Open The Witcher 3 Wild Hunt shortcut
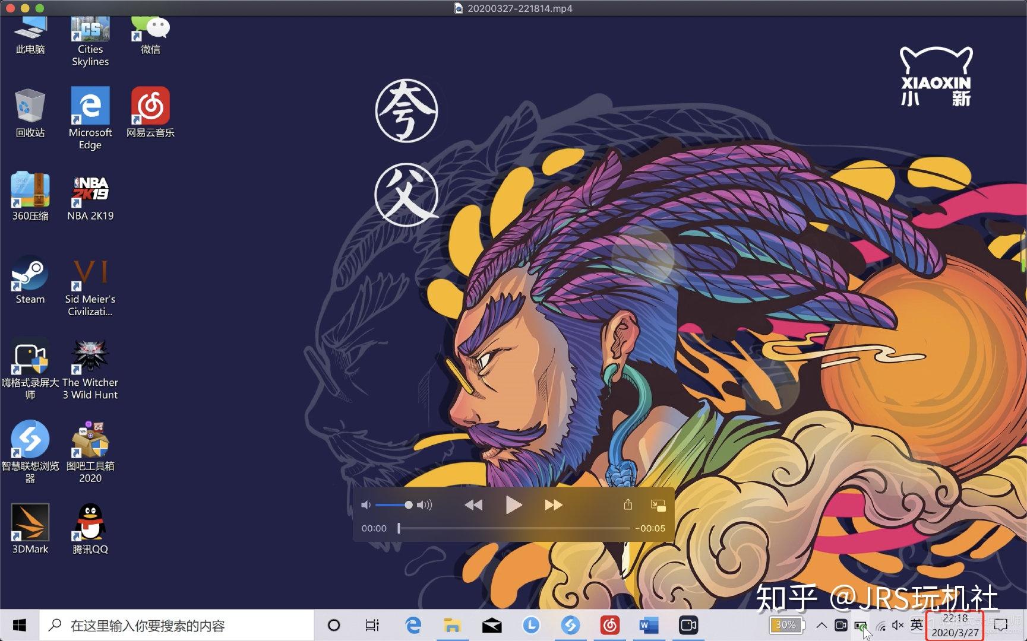Screen dimensions: 1027x641 point(90,369)
